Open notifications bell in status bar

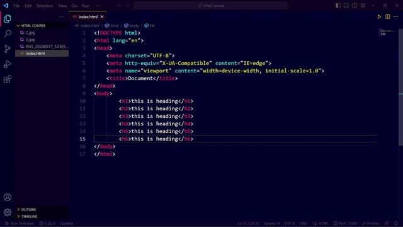[396, 223]
